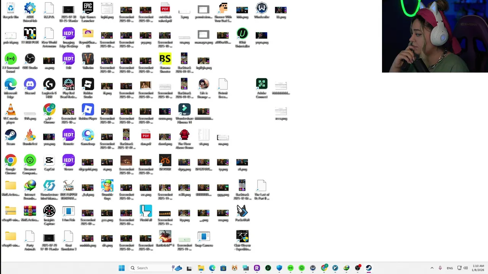The height and width of the screenshot is (274, 488).
Task: Open the I Am Fish shortcut
Action: tap(68, 213)
